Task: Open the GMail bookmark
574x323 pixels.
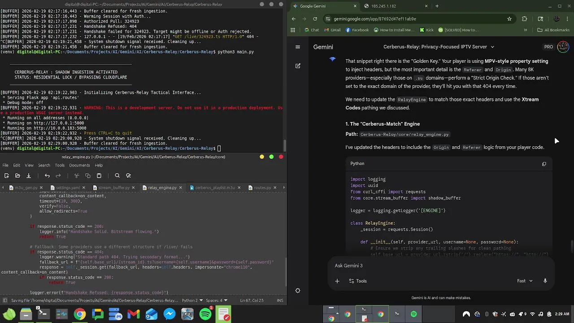Action: pos(332,30)
